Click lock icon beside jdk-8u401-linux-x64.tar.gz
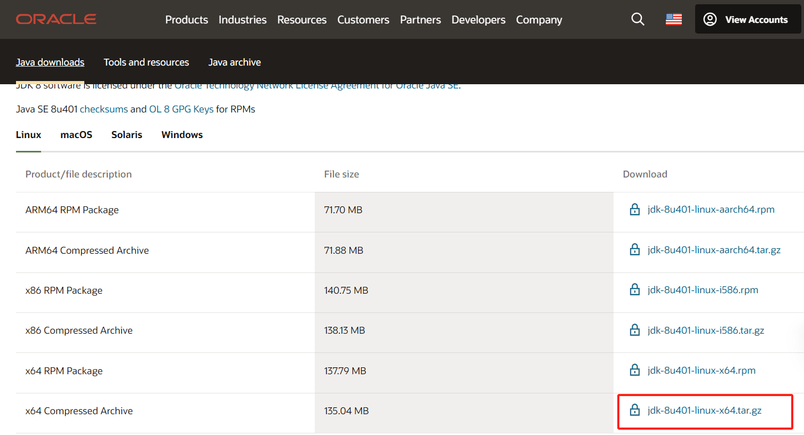804x435 pixels. 635,410
